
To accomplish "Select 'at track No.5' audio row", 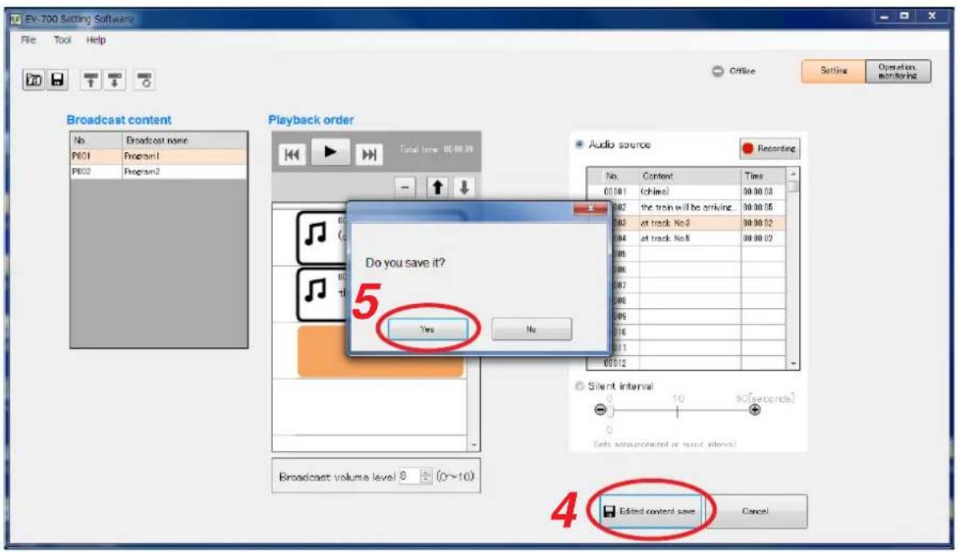I will (x=686, y=238).
